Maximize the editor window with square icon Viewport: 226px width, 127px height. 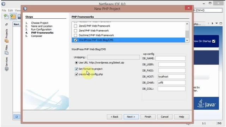[221, 23]
